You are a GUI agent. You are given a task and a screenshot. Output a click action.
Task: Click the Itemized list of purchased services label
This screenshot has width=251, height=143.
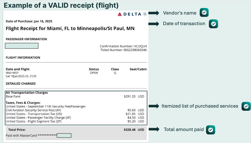pos(200,106)
